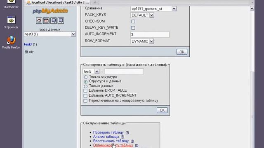Select the localhost / test3 / city browser tab
264x148 pixels.
pyautogui.click(x=58, y=2)
